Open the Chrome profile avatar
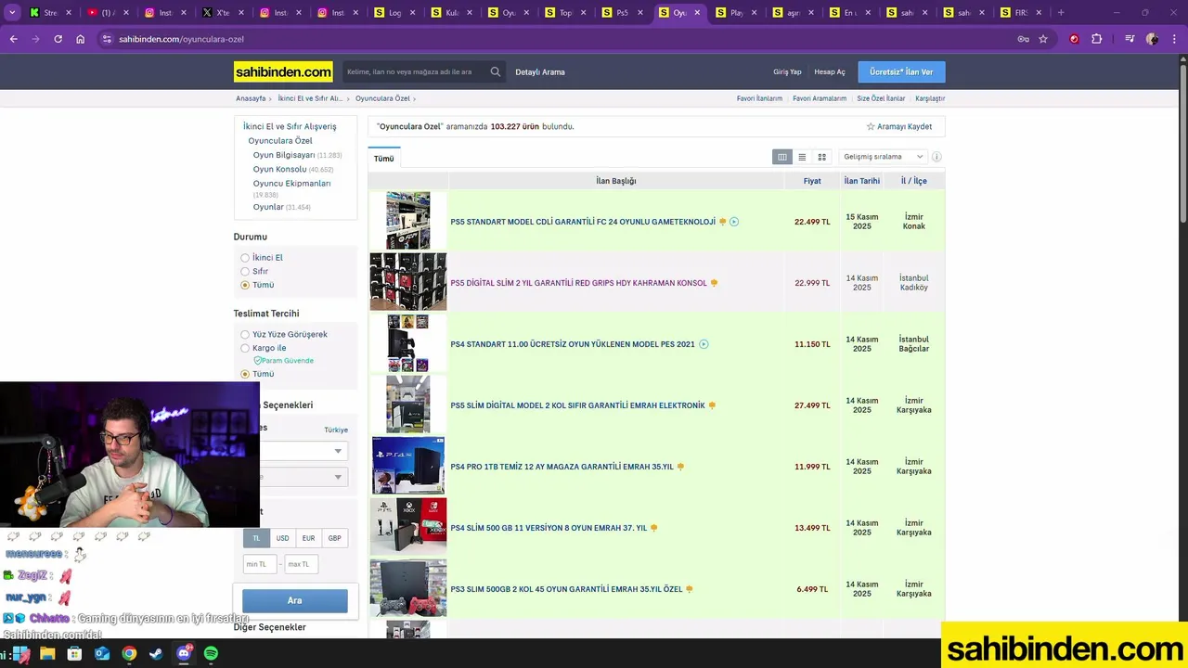 (1152, 39)
